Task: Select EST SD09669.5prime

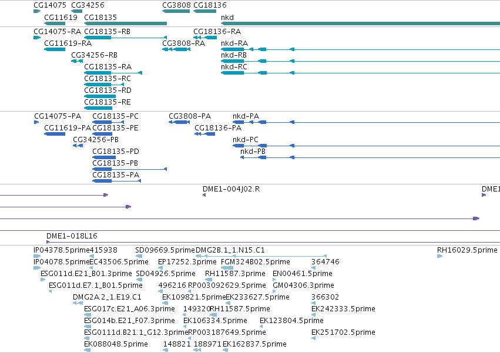Action: (x=139, y=256)
